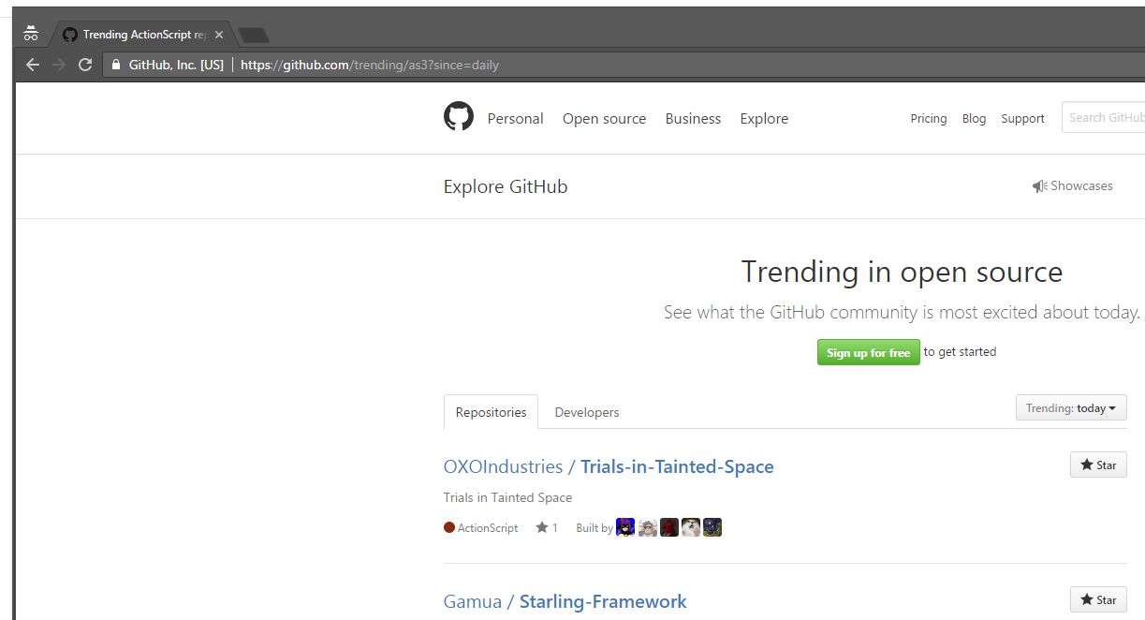Click the GitHub Octocat logo
This screenshot has height=620, width=1145.
point(459,117)
